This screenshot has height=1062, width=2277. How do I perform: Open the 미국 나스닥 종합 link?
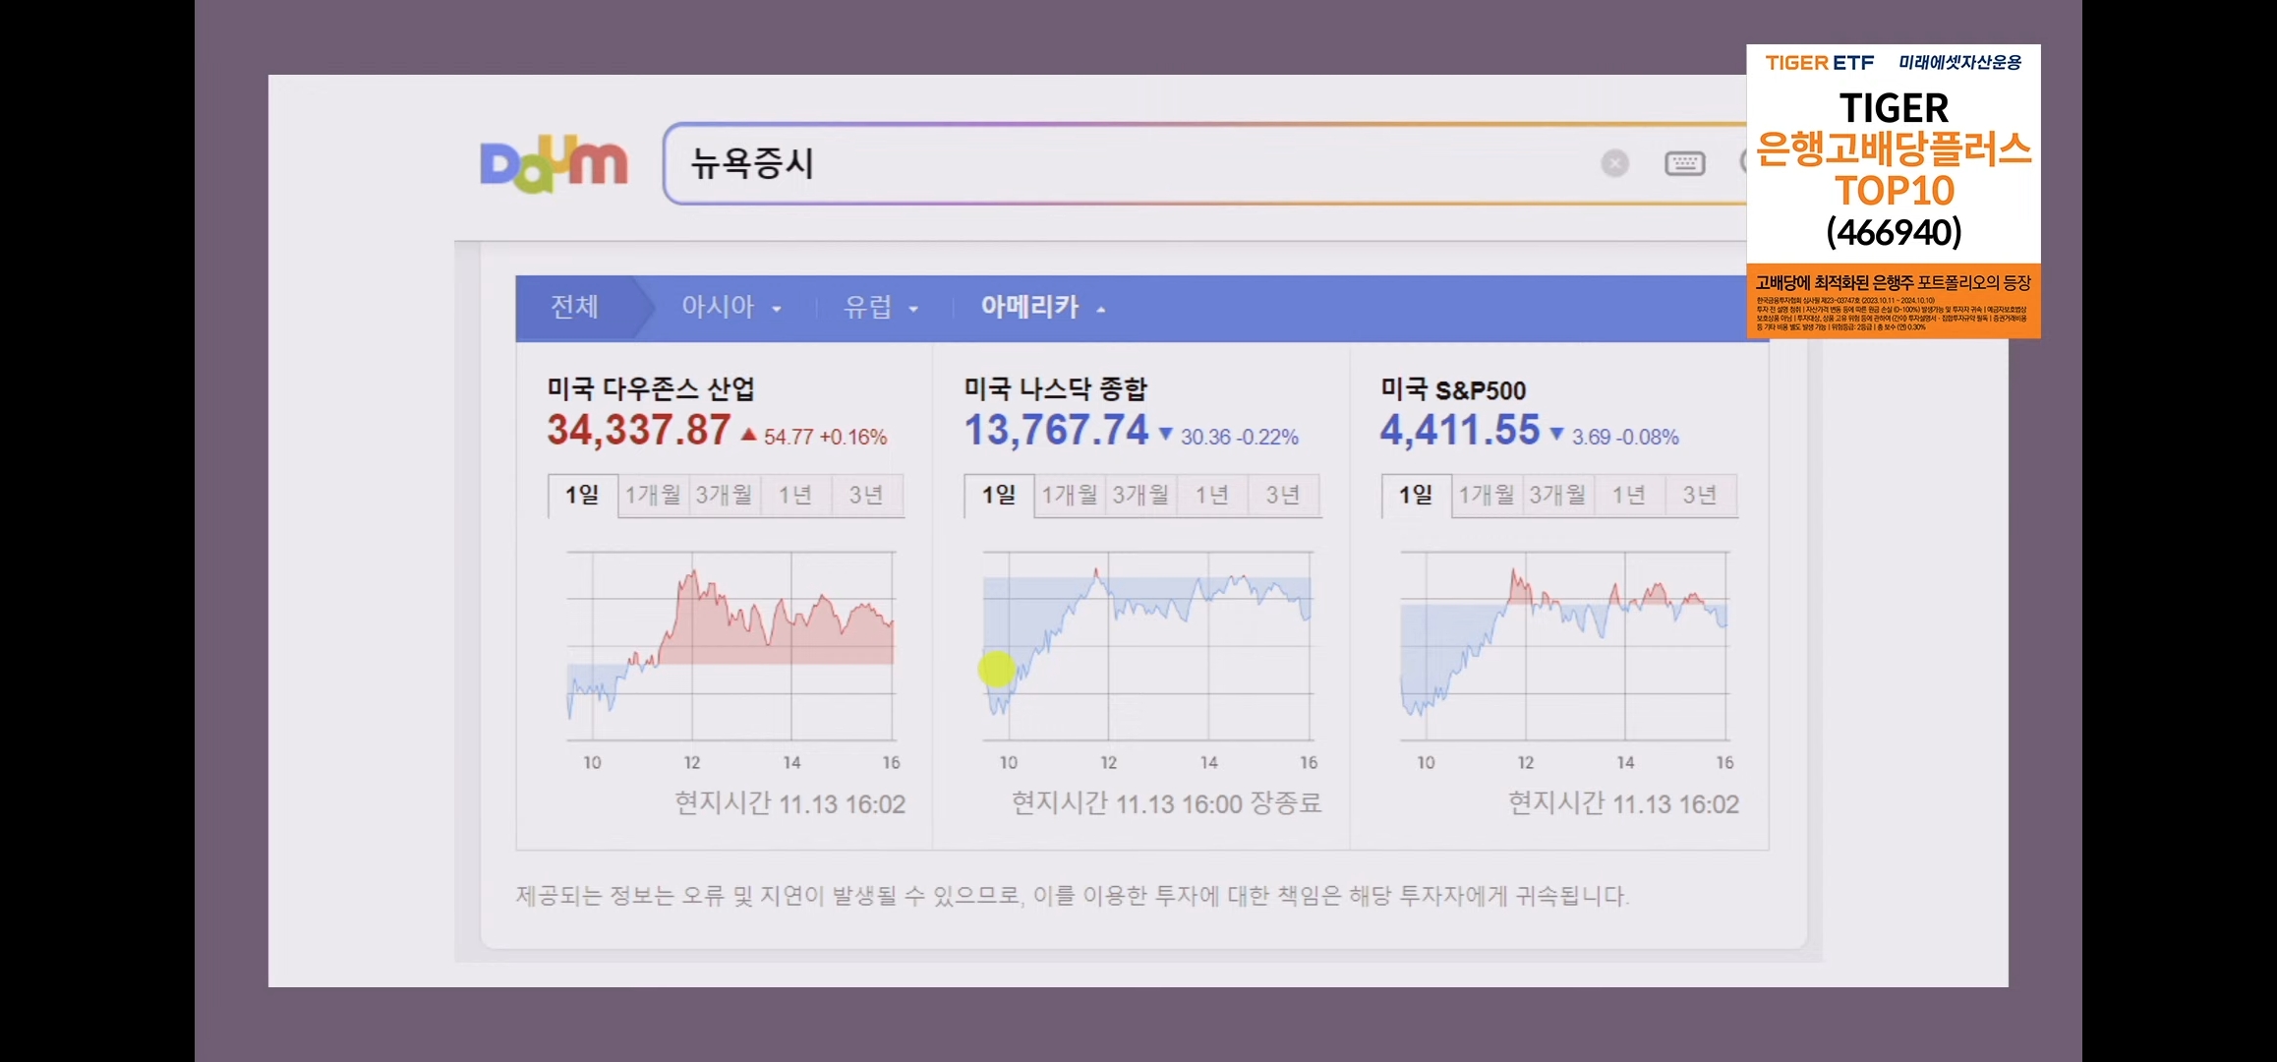click(1055, 388)
